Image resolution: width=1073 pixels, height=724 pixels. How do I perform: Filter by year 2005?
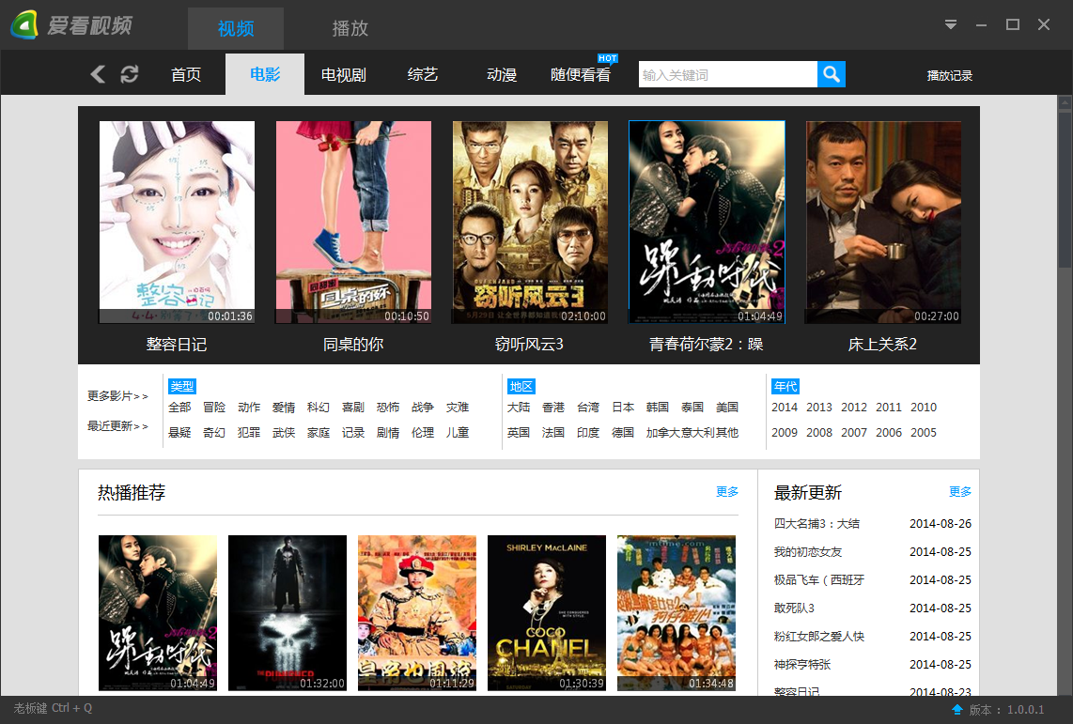[x=923, y=432]
